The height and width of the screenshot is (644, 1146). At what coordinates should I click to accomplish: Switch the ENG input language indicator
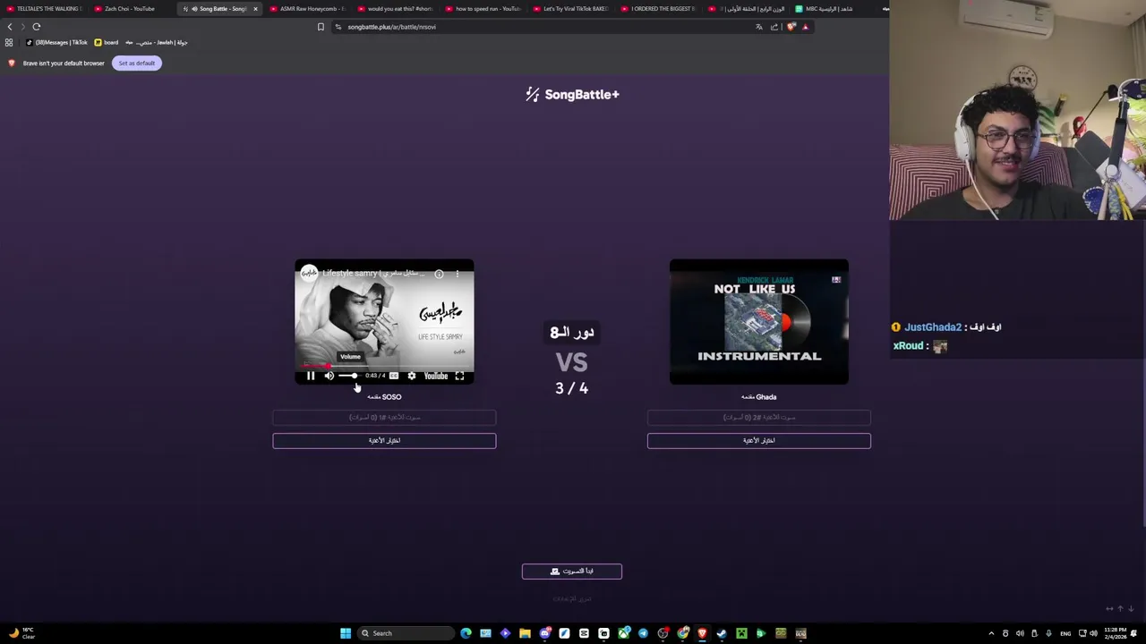click(x=1065, y=633)
